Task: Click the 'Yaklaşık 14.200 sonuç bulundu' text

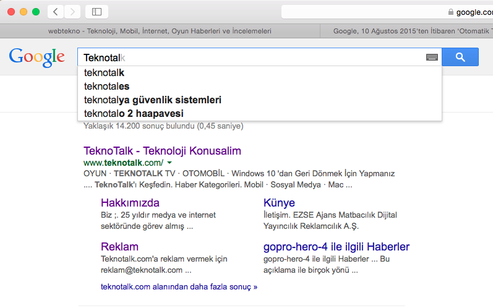Action: click(x=163, y=126)
